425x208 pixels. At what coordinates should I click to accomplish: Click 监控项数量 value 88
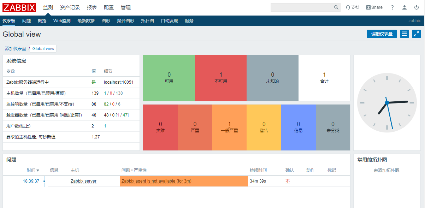point(94,104)
